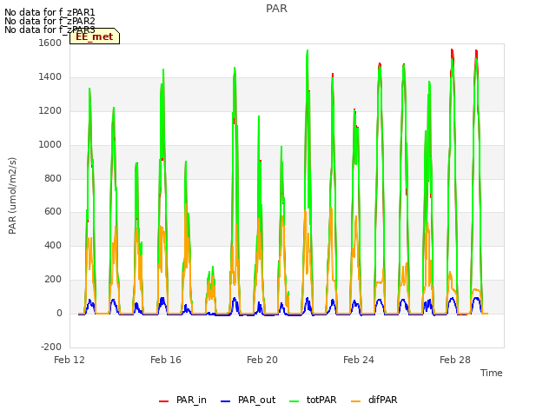The width and height of the screenshot is (556, 417).
Task: Click the 800 y-axis tick label
Action: 53,178
